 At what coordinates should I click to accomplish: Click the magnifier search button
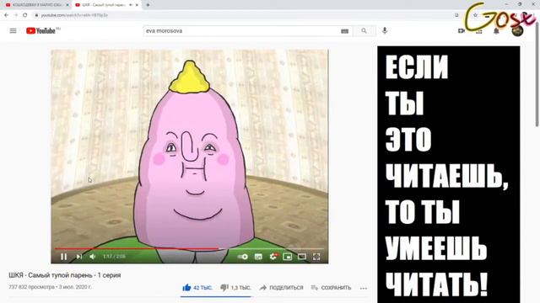tap(364, 31)
